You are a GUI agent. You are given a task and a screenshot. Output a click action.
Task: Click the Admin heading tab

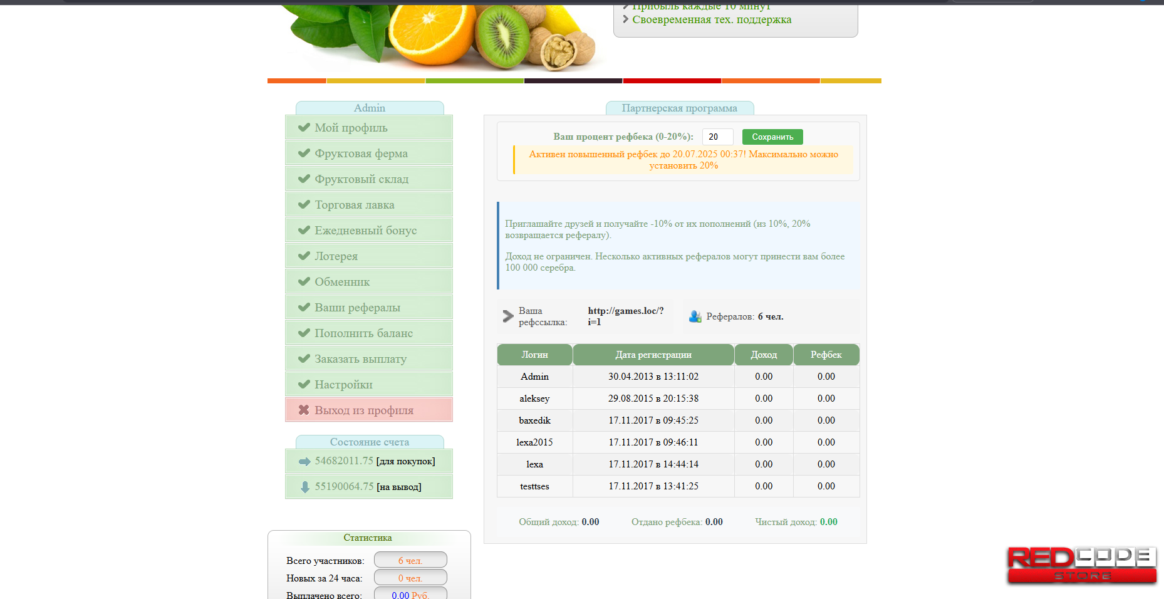click(x=370, y=108)
